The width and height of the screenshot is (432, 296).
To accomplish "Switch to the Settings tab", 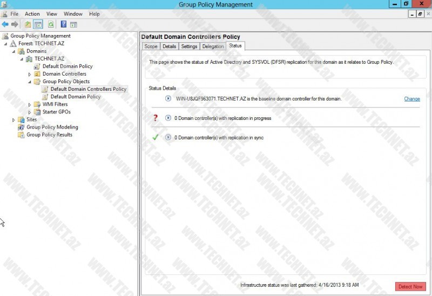I will [x=189, y=46].
